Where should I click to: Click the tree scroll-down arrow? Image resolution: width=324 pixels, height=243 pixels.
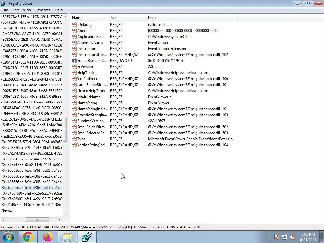tap(65, 214)
